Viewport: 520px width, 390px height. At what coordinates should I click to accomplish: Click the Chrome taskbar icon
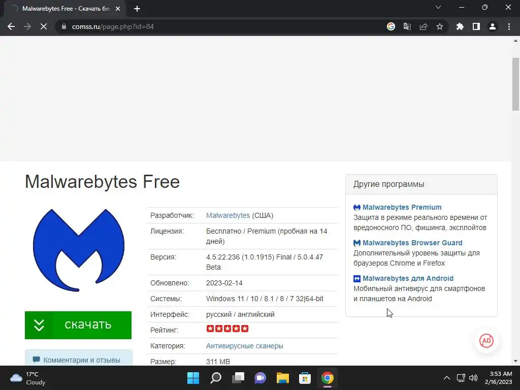[328, 378]
